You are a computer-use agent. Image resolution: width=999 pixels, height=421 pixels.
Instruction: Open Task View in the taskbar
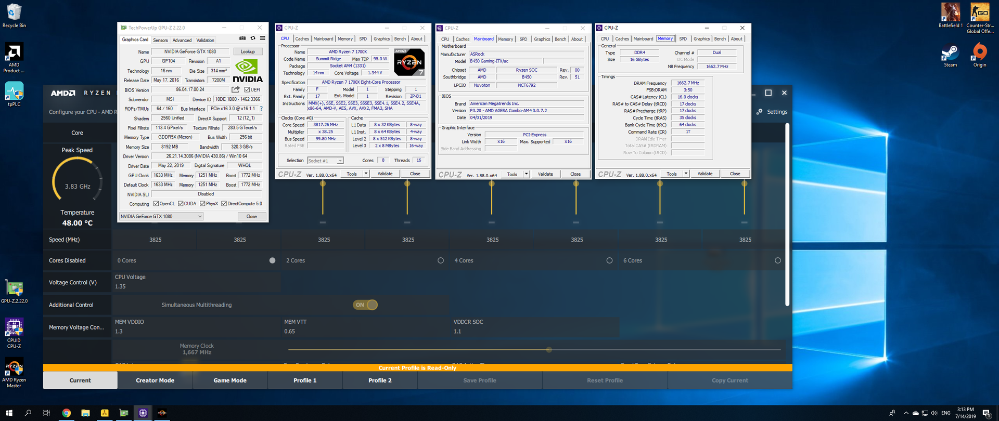47,413
